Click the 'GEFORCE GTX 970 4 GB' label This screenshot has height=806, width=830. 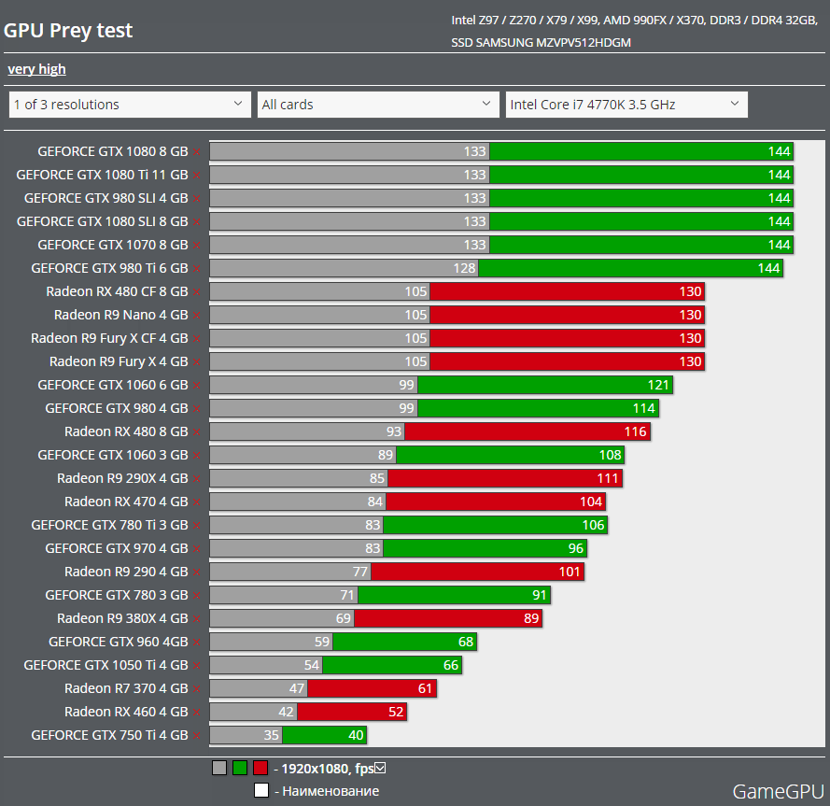click(117, 548)
